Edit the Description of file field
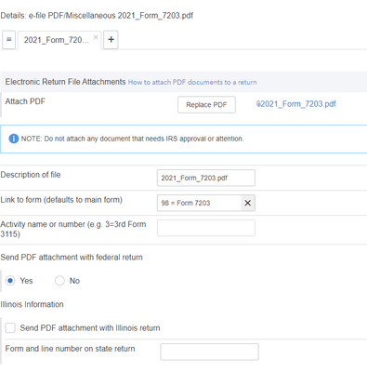Viewport: 367px width, 372px height. coord(206,178)
